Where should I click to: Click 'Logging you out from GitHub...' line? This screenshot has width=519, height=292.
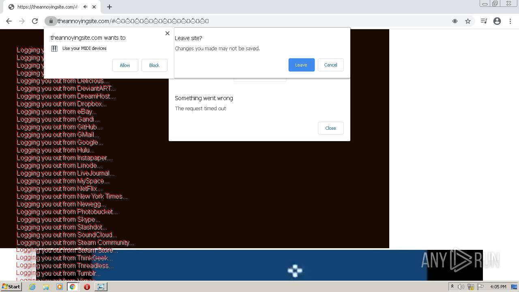click(x=59, y=127)
